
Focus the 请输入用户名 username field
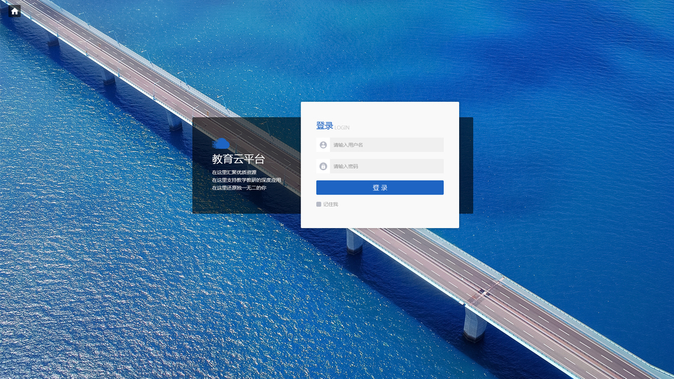click(x=387, y=145)
